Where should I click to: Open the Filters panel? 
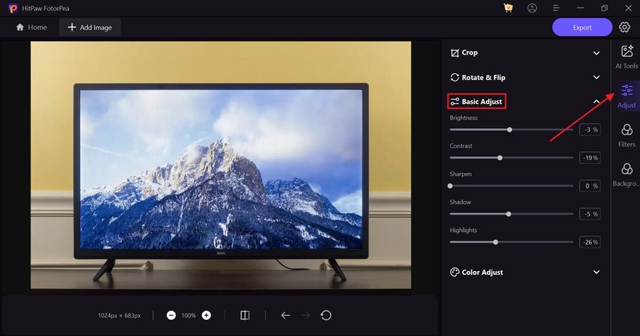(x=627, y=135)
